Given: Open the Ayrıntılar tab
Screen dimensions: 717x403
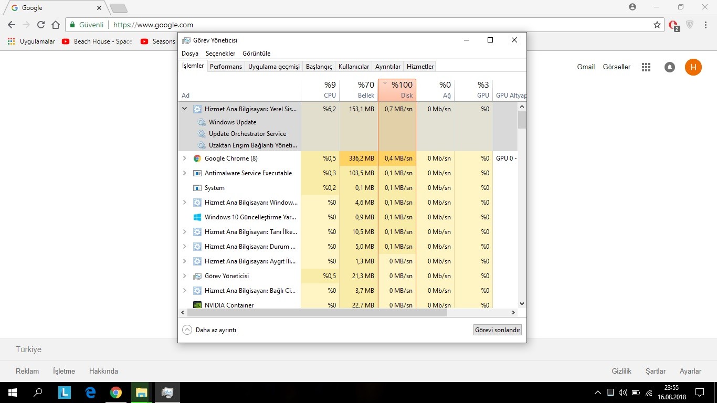Looking at the screenshot, I should pyautogui.click(x=388, y=67).
